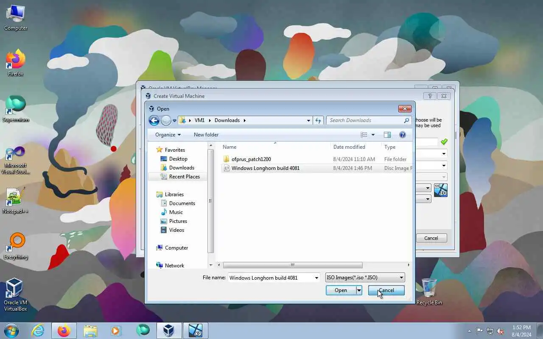
Task: Click New folder in the toolbar
Action: point(206,135)
